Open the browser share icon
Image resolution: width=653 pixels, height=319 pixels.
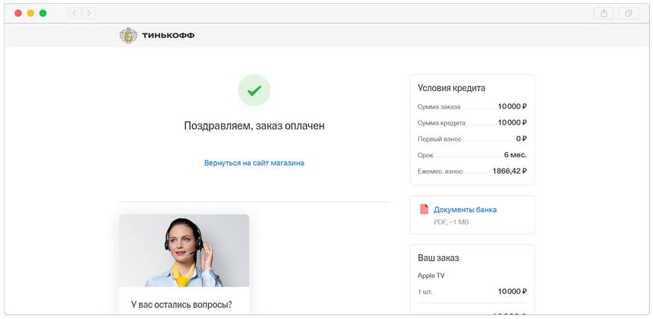pyautogui.click(x=604, y=14)
